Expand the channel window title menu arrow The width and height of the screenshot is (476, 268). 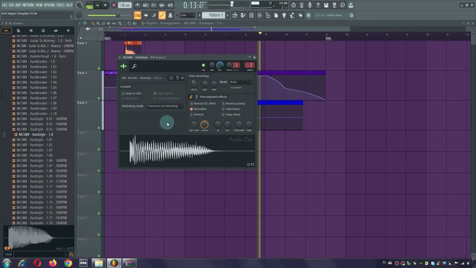point(120,57)
